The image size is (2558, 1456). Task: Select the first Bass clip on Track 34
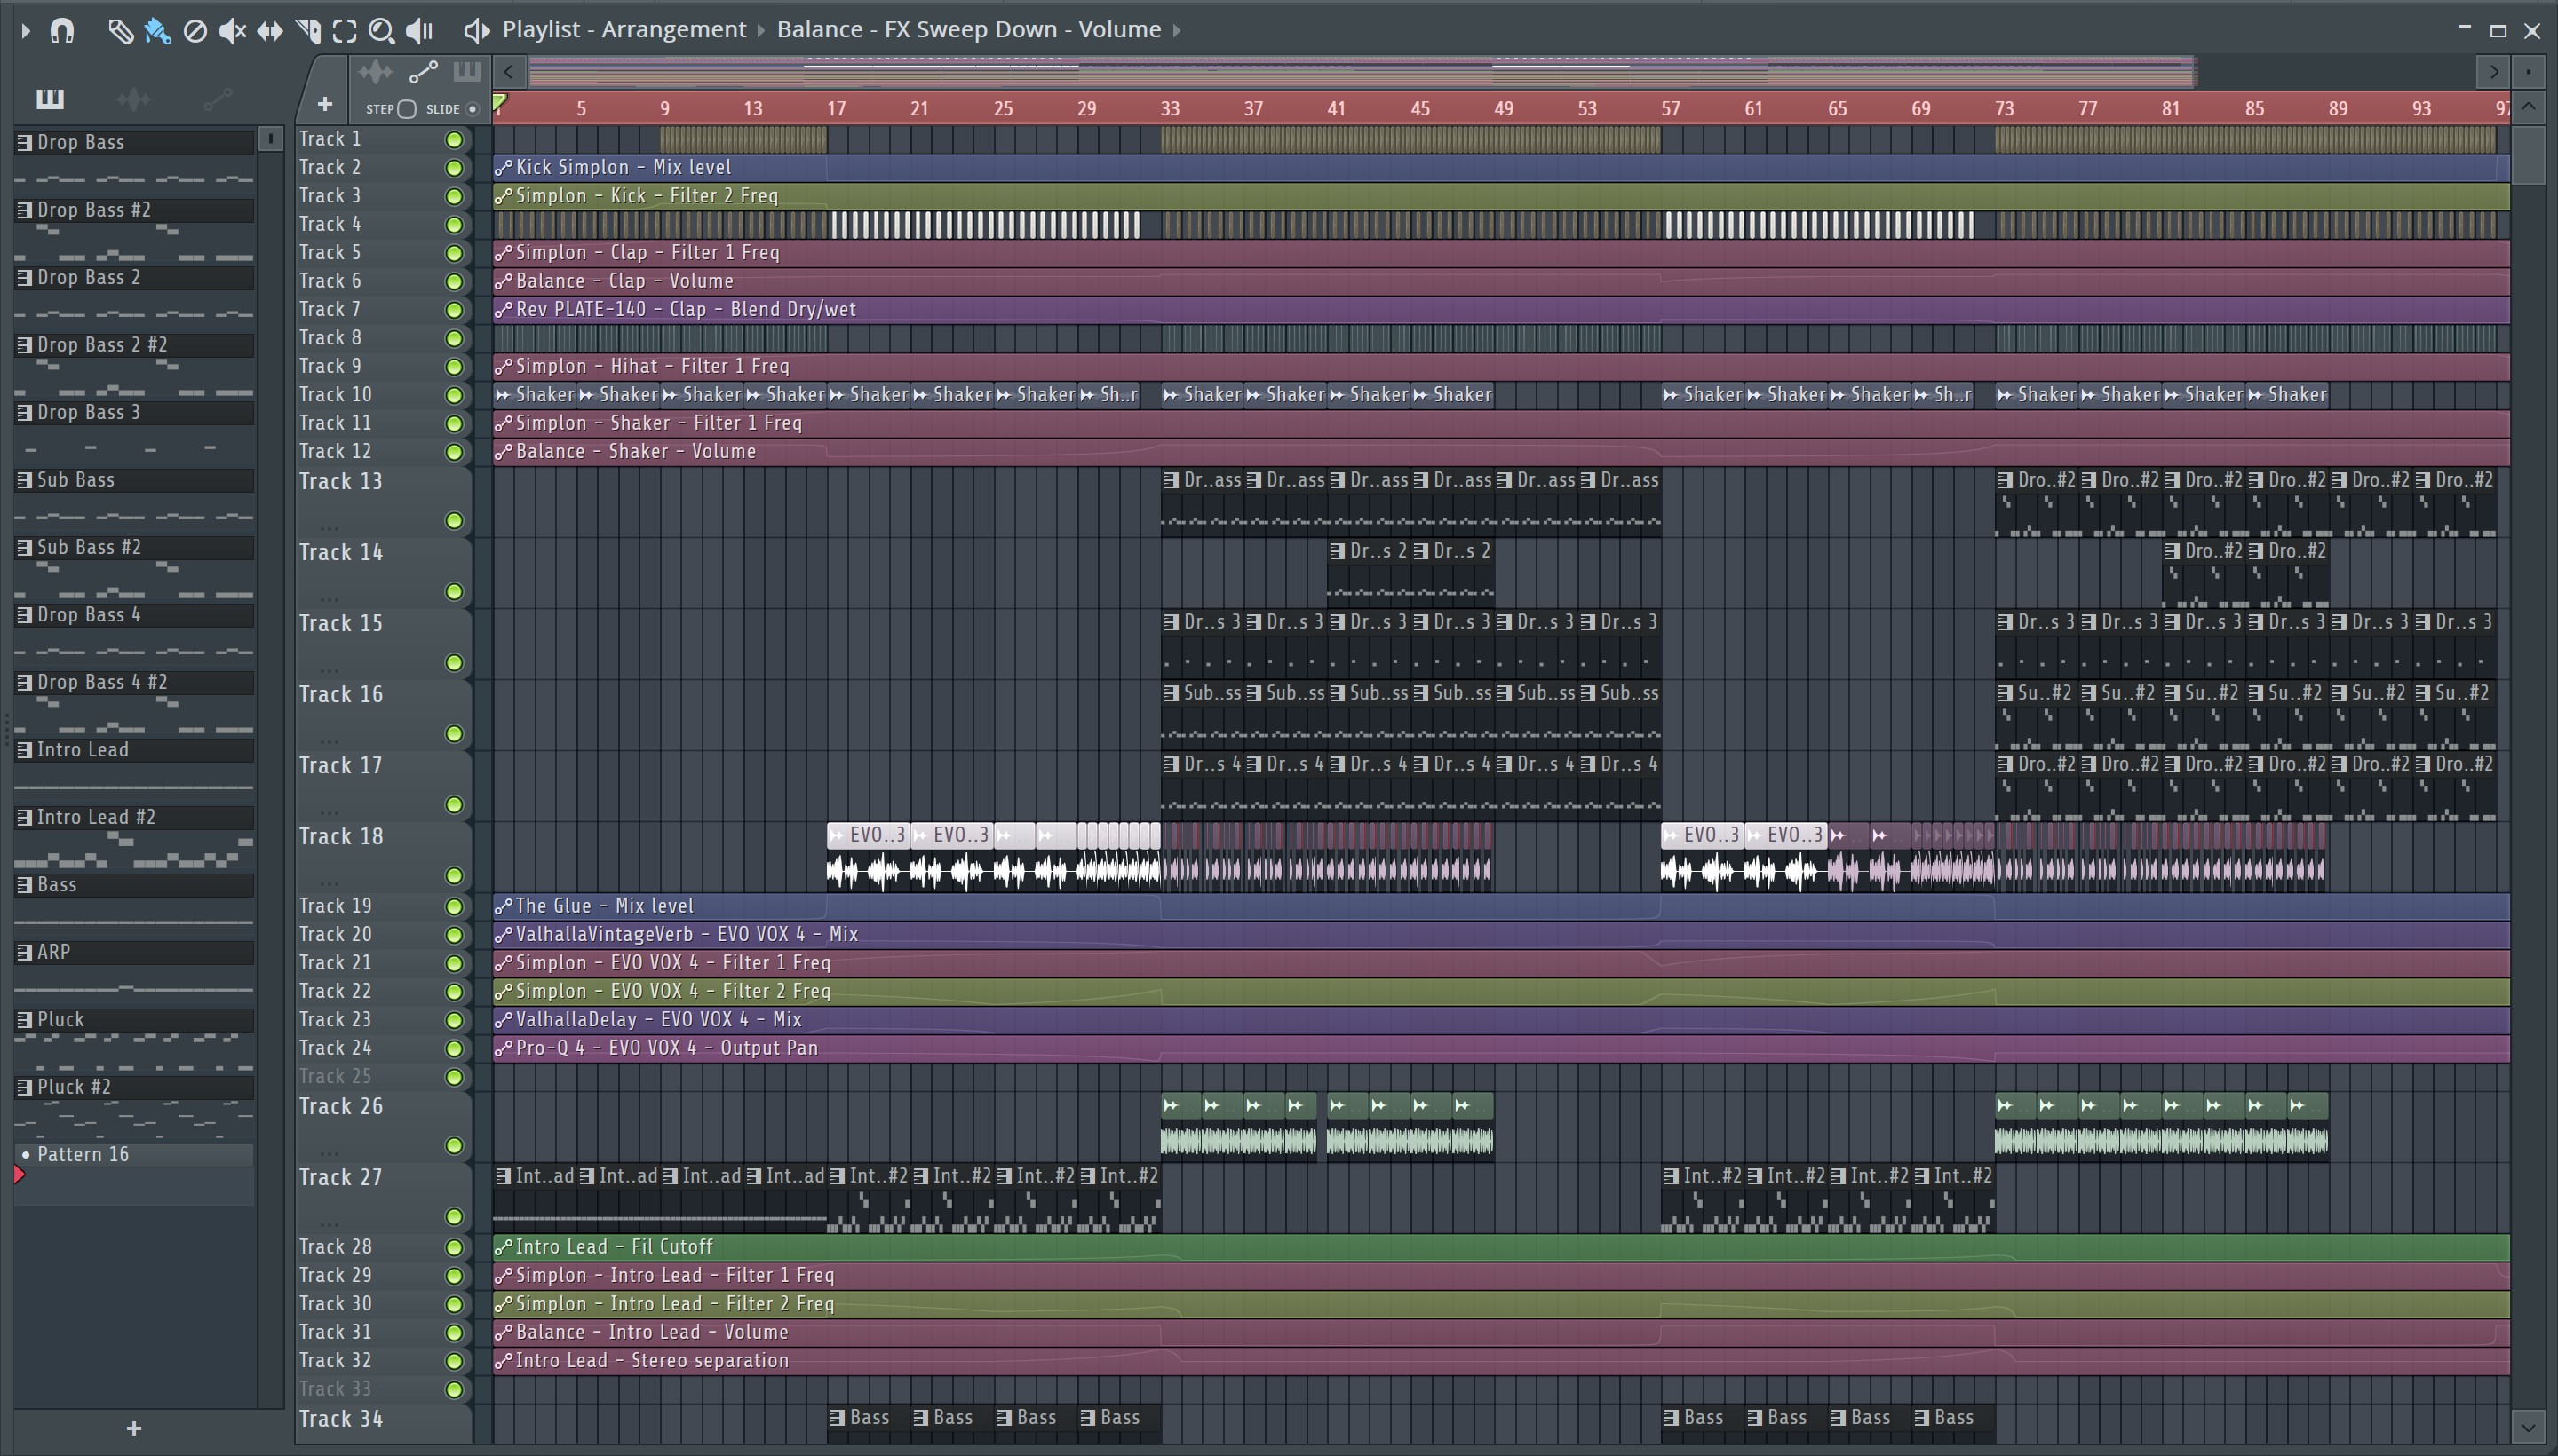point(869,1424)
